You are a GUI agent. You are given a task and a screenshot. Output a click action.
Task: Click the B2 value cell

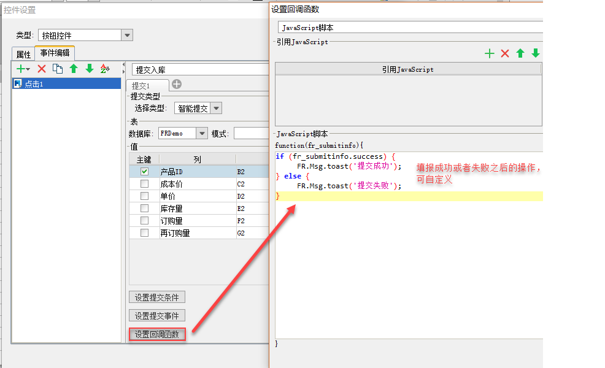pyautogui.click(x=252, y=171)
